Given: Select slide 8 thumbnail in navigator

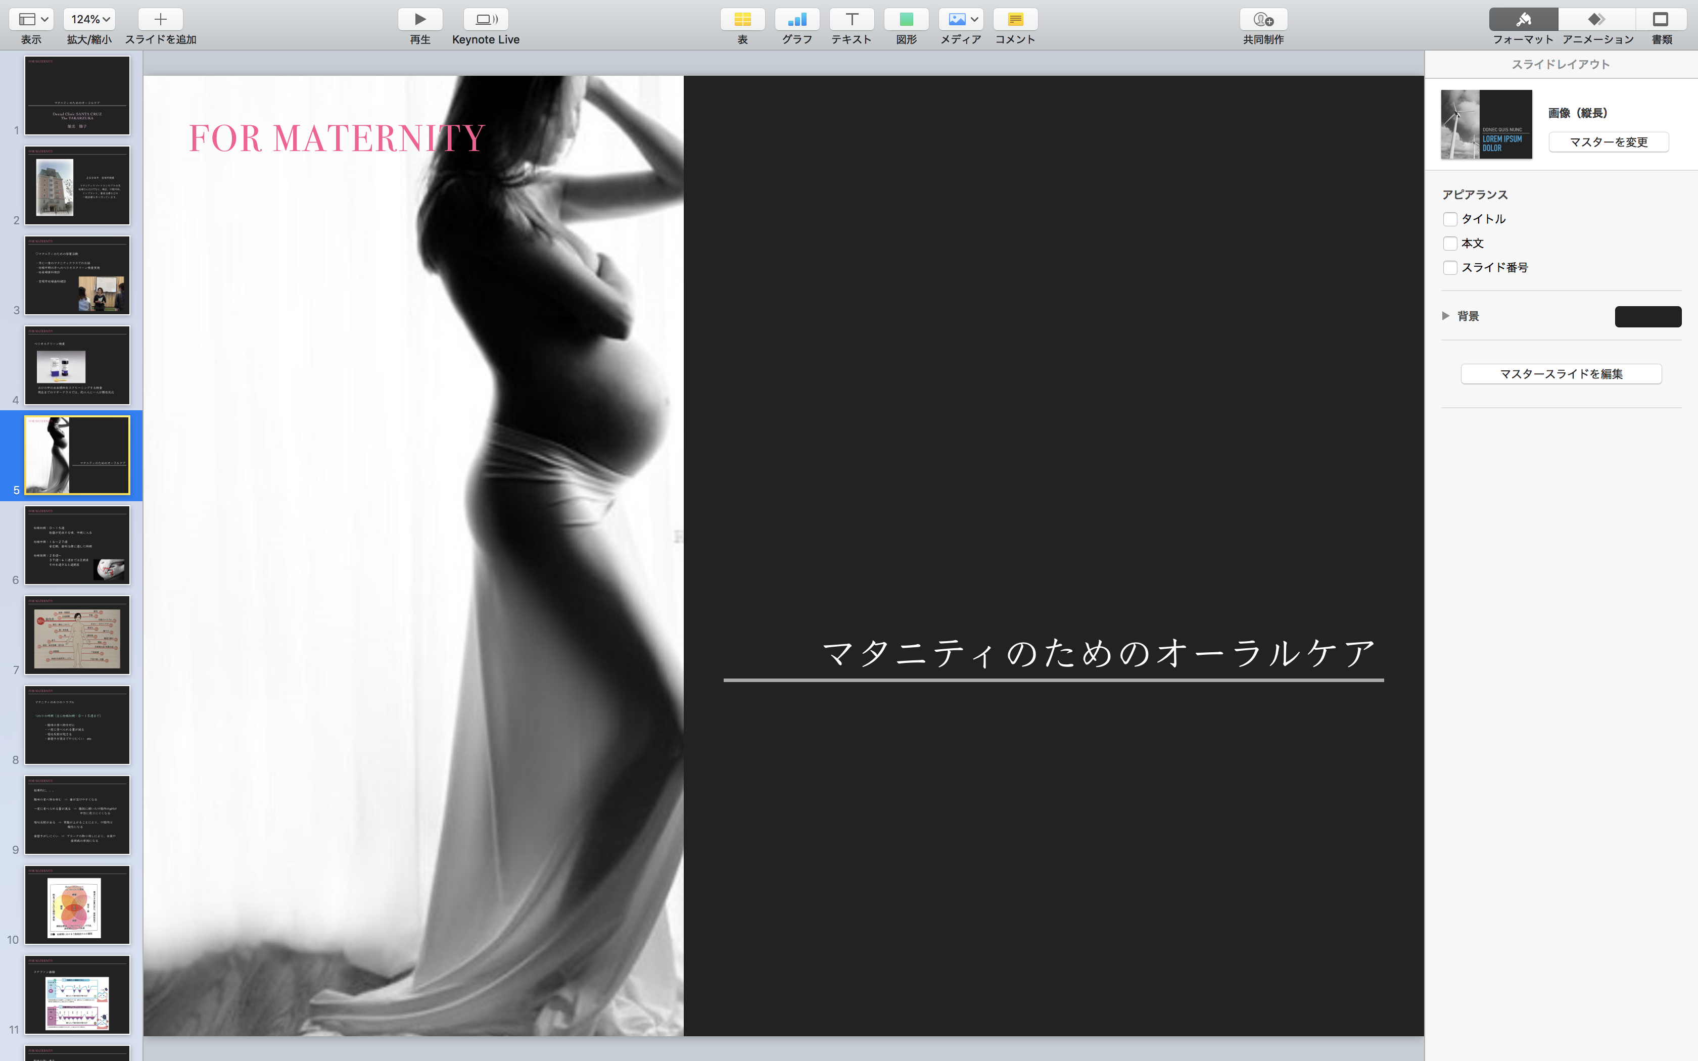Looking at the screenshot, I should point(77,725).
